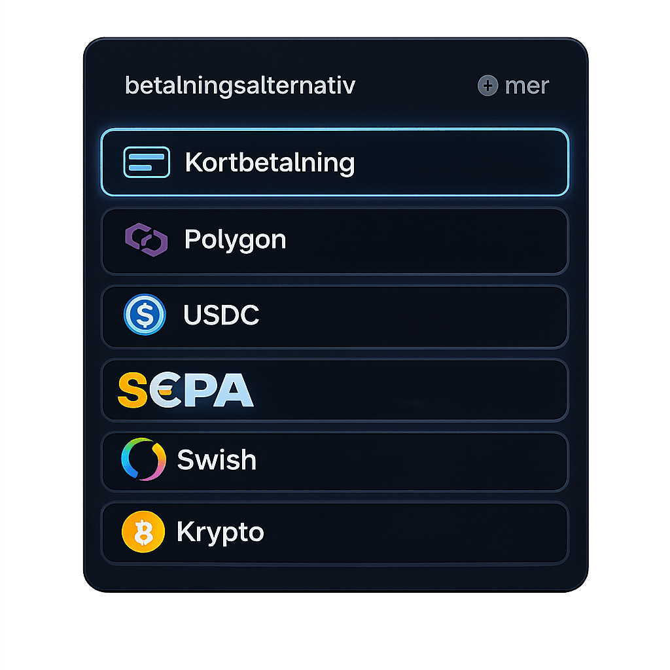This screenshot has width=670, height=670.
Task: Click empty area of the highlighted Kortbetalning row
Action: 458,162
